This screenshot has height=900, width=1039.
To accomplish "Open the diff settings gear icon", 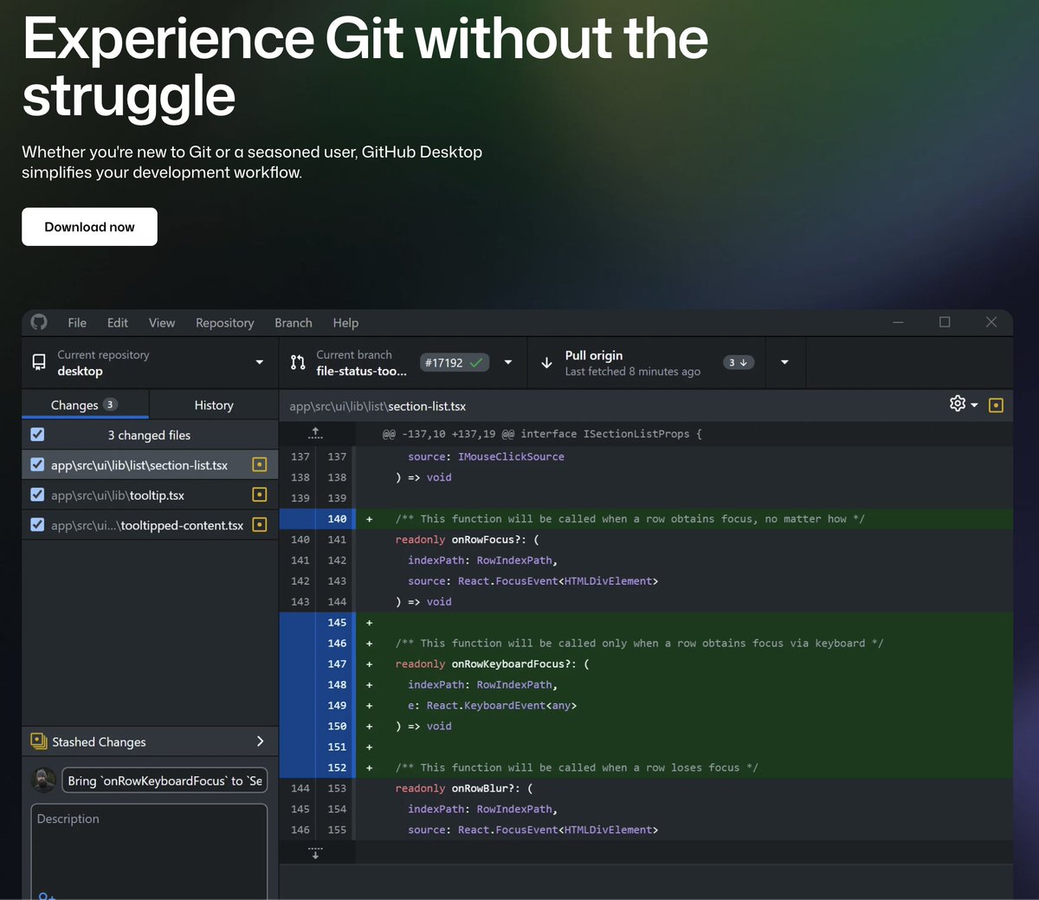I will (x=957, y=404).
